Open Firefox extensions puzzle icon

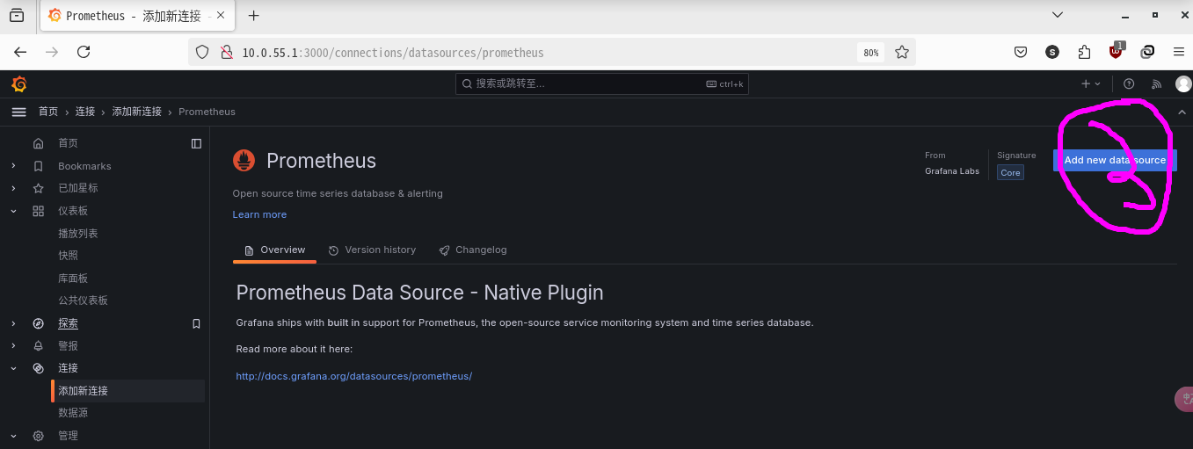click(1084, 52)
